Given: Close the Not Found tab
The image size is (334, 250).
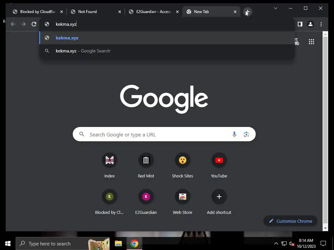Looking at the screenshot, I should coord(120,12).
